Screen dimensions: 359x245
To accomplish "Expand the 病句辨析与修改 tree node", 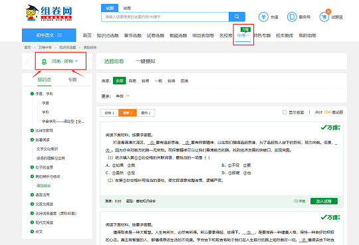I will 32,177.
